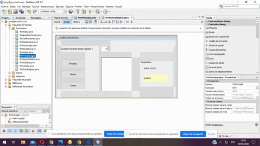Image resolution: width=260 pixels, height=146 pixels.
Task: Run the project with the green play icon
Action: [90, 12]
